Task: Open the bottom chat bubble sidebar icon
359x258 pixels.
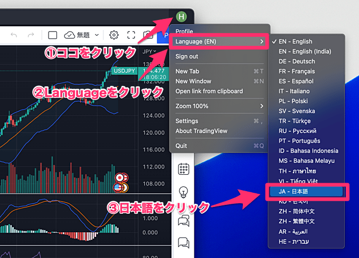Action: click(184, 243)
